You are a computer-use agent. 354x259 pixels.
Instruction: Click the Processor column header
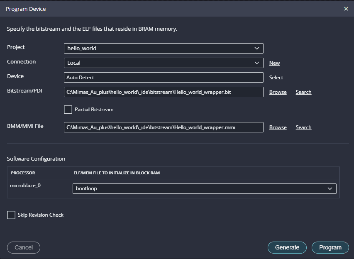pos(23,173)
